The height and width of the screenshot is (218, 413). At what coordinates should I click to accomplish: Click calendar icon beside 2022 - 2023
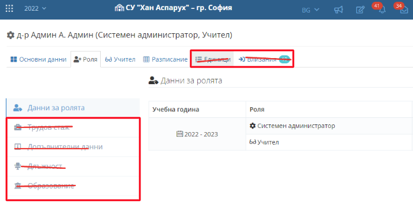tap(180, 134)
